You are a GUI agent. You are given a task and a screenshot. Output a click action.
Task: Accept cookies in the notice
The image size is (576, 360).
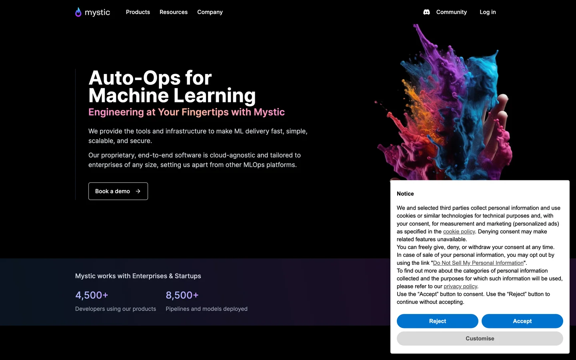(x=522, y=321)
